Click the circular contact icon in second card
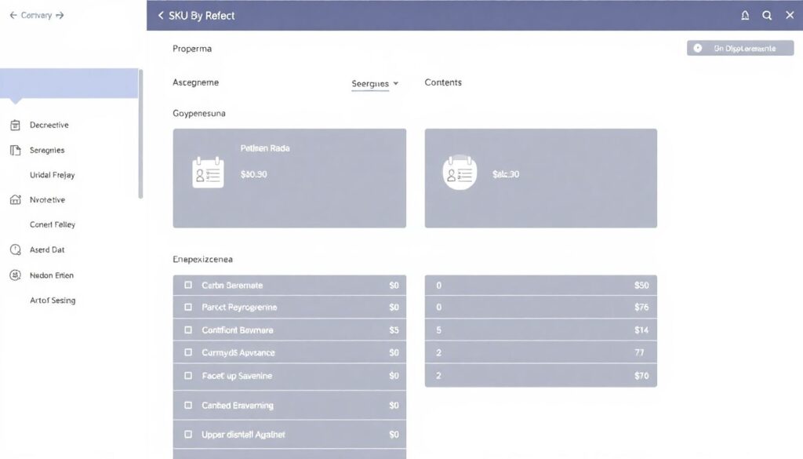 pyautogui.click(x=460, y=173)
